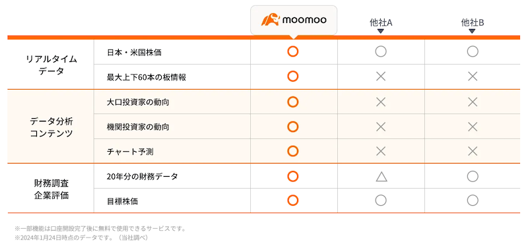Screen dimensions: 528x246
Task: Select the 他社A column header label
Action: click(381, 22)
